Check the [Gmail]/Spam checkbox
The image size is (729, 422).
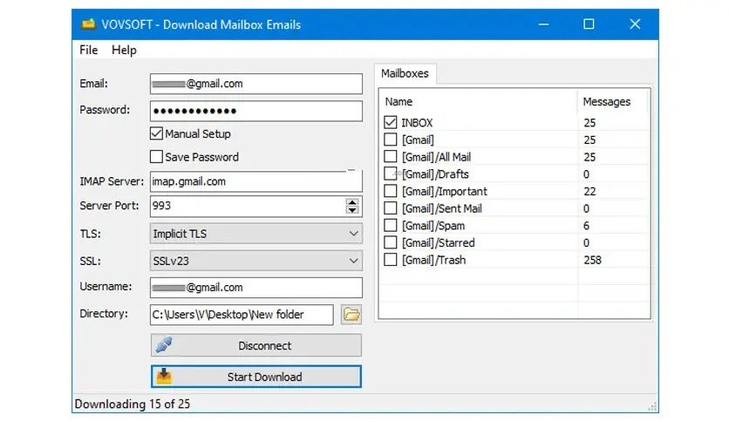(x=391, y=226)
